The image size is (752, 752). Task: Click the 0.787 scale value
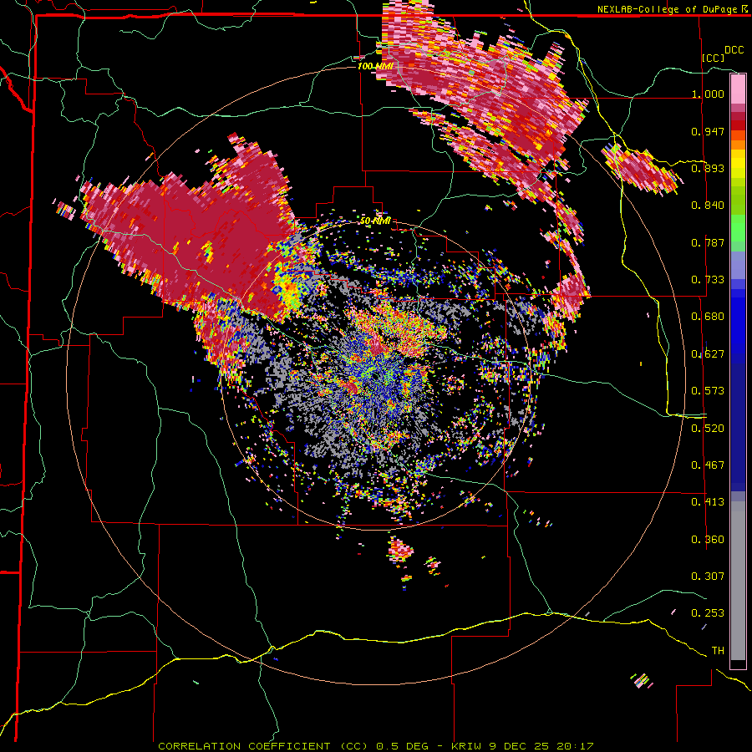tap(708, 242)
